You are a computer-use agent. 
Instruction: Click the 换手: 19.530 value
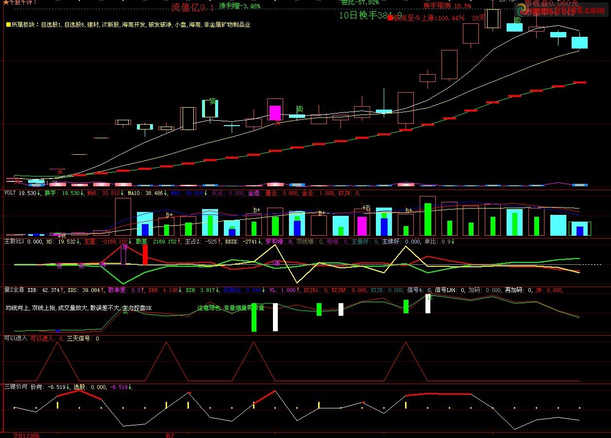pos(63,193)
